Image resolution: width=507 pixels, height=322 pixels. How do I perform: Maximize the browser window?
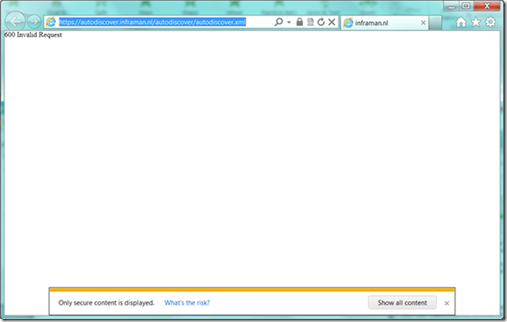(466, 6)
